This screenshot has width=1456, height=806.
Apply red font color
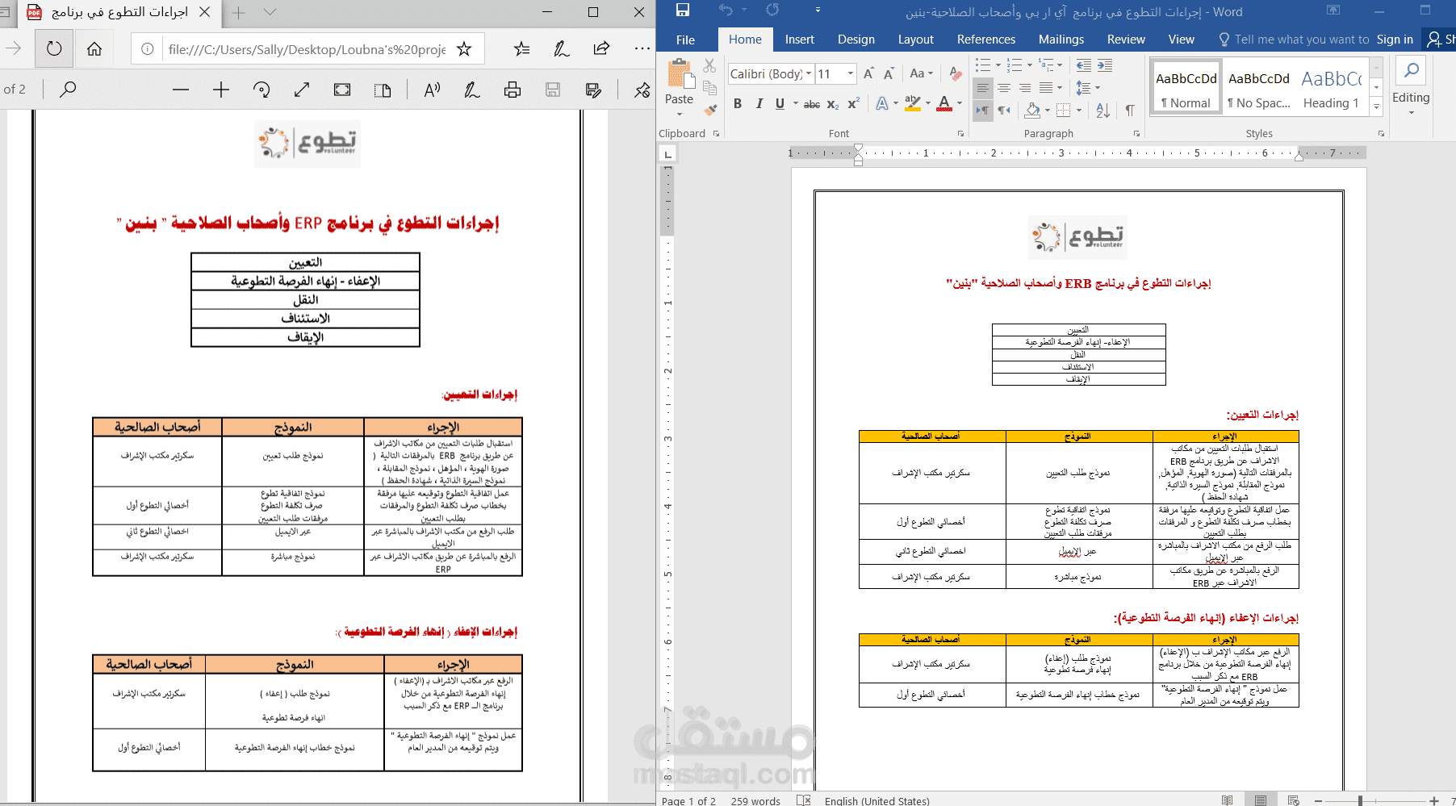coord(944,103)
